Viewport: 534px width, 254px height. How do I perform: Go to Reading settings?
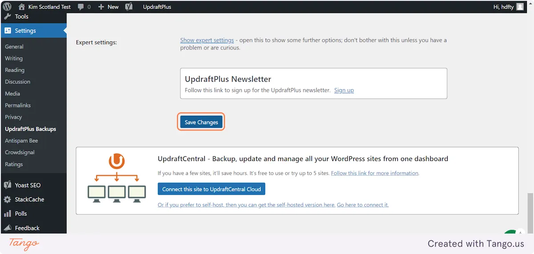pos(15,70)
